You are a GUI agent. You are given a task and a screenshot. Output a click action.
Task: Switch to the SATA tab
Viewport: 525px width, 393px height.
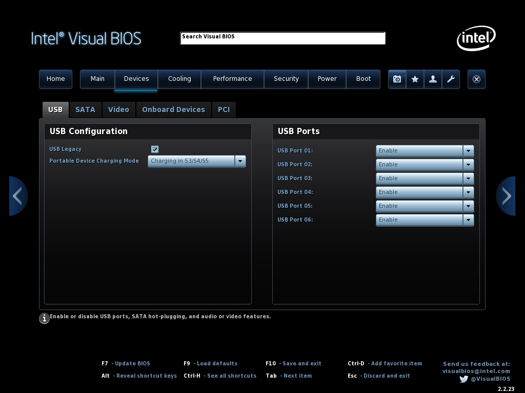85,110
